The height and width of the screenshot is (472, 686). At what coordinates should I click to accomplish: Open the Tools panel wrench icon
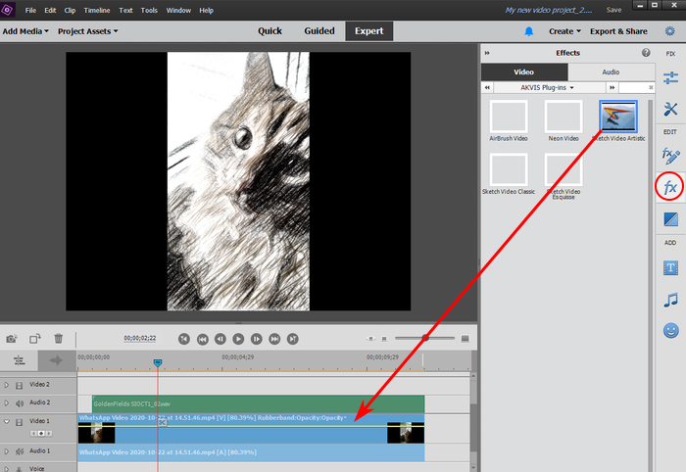[670, 109]
